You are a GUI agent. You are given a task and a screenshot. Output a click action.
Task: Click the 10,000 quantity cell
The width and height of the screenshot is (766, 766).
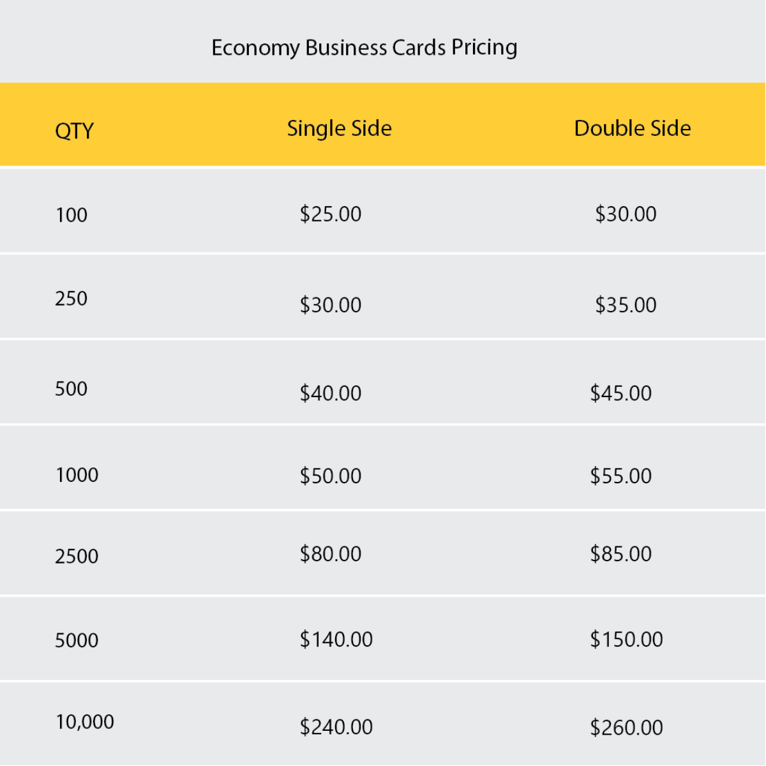(85, 722)
